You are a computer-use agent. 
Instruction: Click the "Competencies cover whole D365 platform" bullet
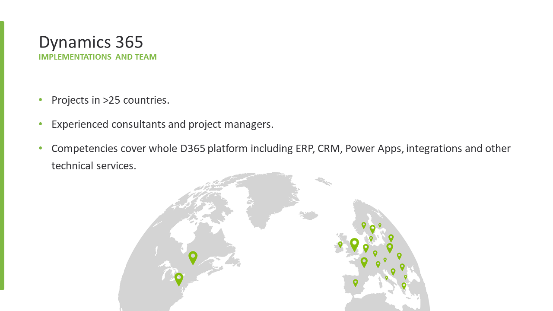[281, 157]
